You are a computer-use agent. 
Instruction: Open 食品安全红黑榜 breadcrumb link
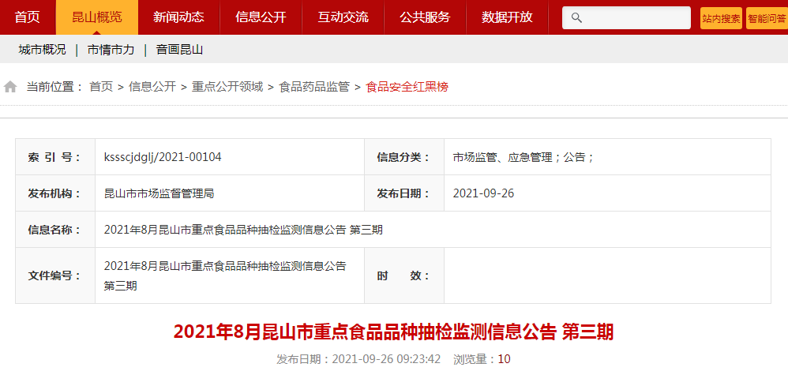[x=407, y=87]
